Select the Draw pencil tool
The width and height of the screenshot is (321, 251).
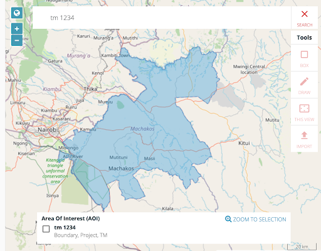[304, 86]
